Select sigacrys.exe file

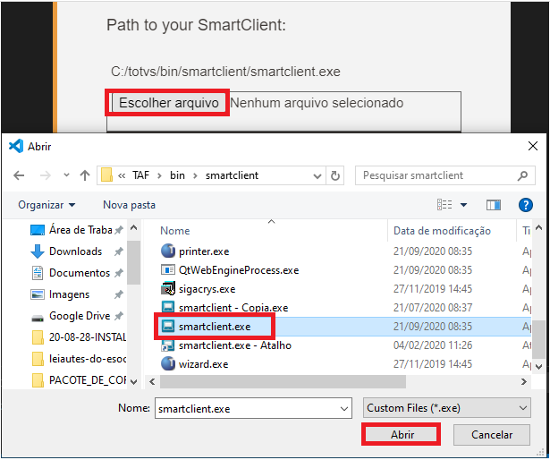tap(207, 289)
